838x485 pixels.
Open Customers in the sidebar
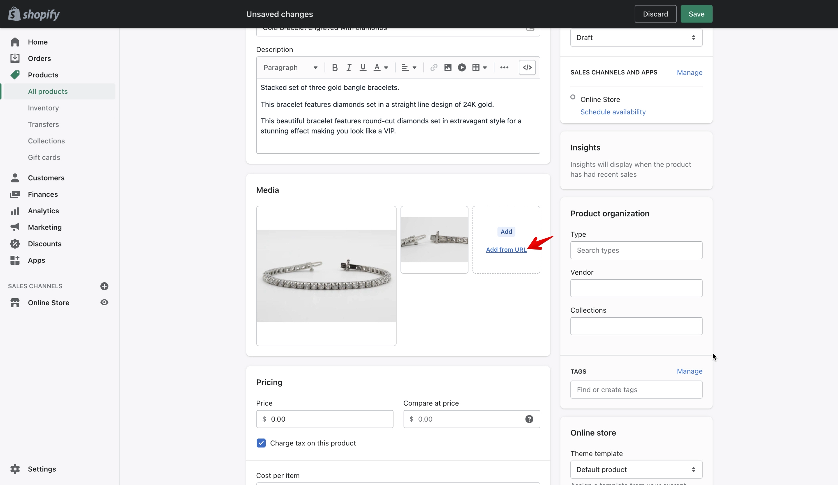[x=46, y=178]
